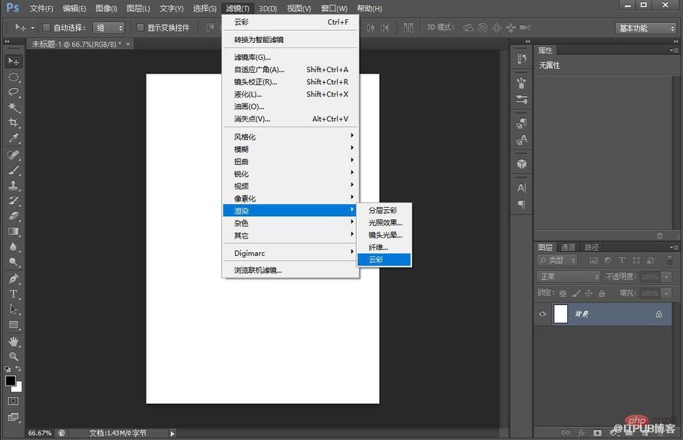Open the Character panel icon
Viewport: 683px width, 440px height.
pos(521,188)
